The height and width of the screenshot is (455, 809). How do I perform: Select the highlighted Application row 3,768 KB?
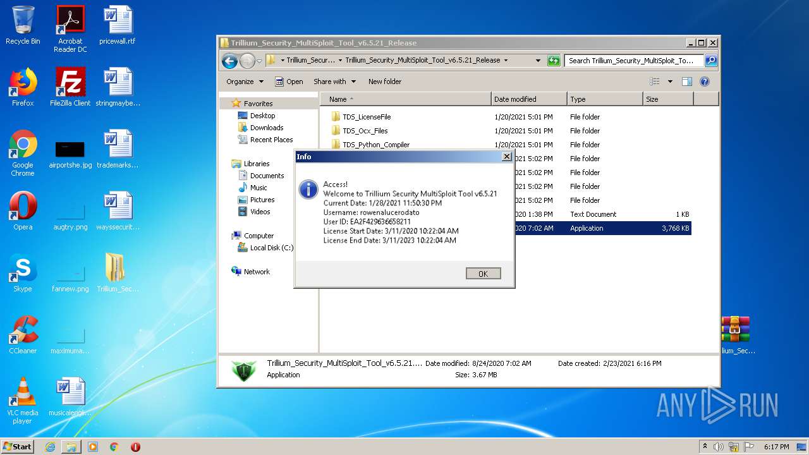coord(603,228)
